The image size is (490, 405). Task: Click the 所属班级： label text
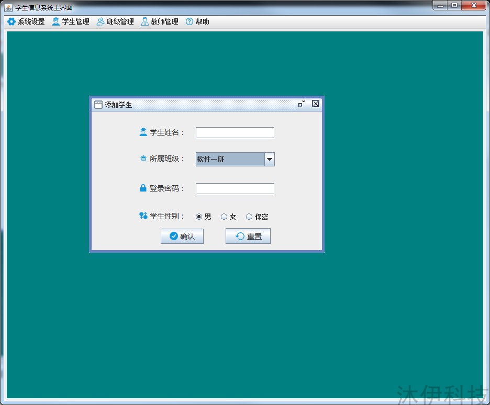[x=167, y=159]
